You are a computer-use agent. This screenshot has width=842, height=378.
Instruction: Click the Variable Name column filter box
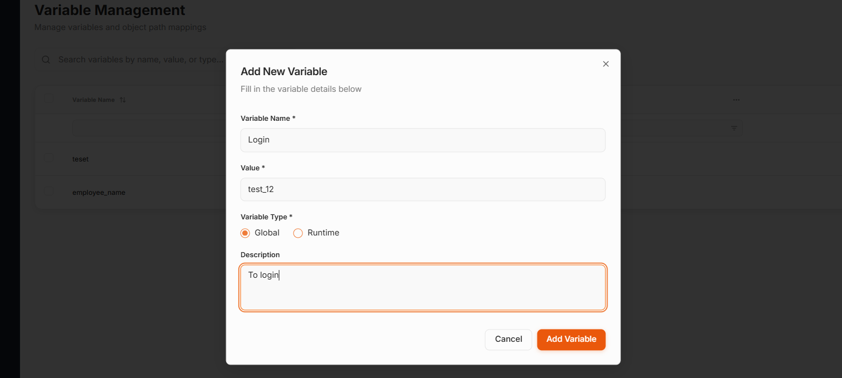coord(148,129)
